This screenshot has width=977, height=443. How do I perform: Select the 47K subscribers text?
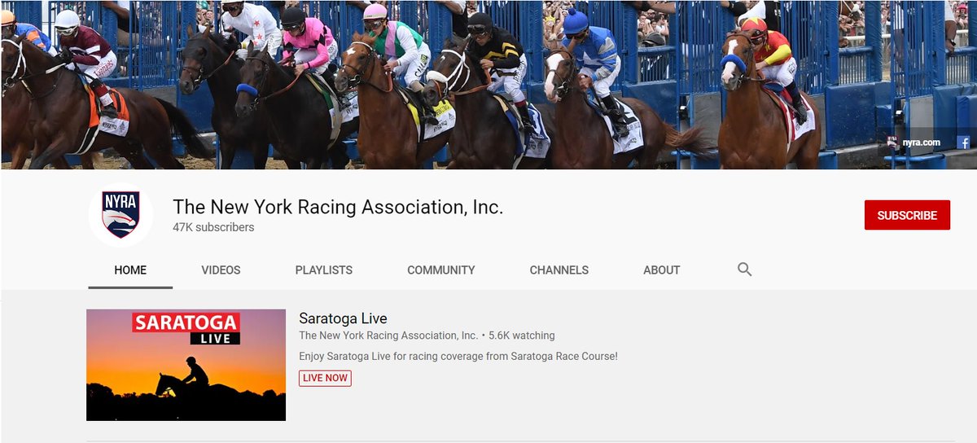(213, 227)
